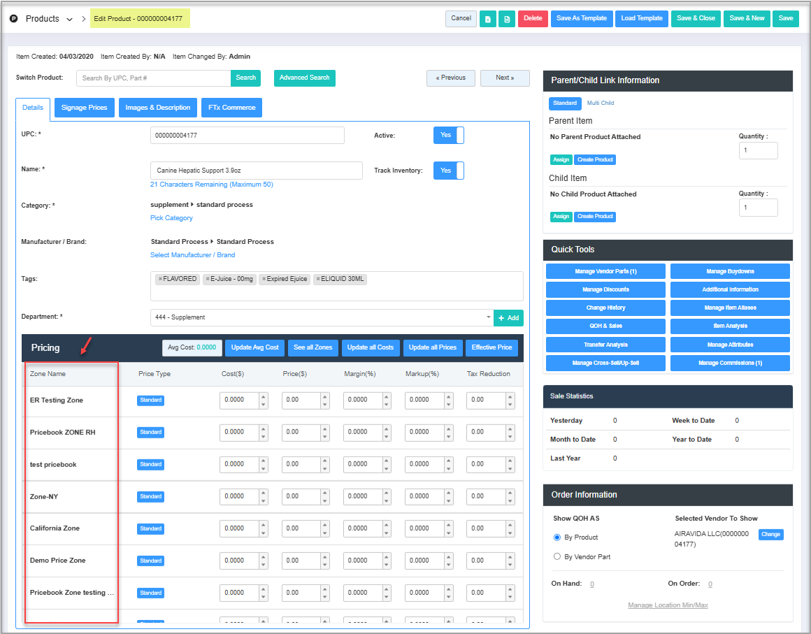Viewport: 811px width, 634px height.
Task: Toggle the Track Inventory switch
Action: [448, 171]
